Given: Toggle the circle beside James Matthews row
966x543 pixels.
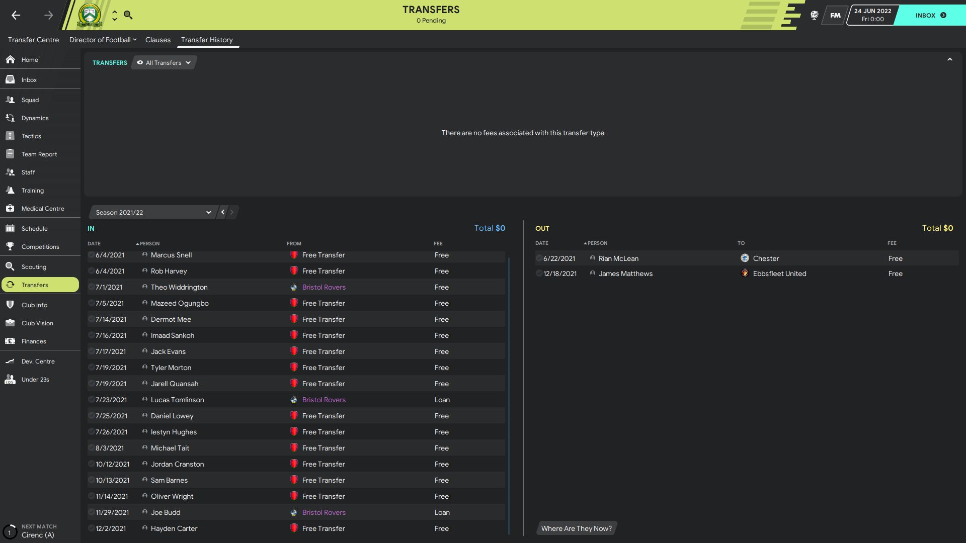Looking at the screenshot, I should pyautogui.click(x=539, y=274).
